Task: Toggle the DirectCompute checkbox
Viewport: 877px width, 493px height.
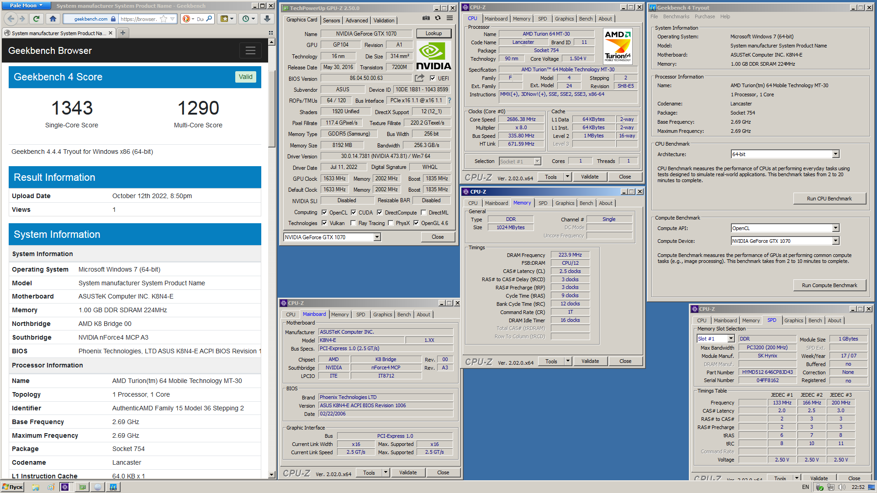Action: pyautogui.click(x=380, y=212)
